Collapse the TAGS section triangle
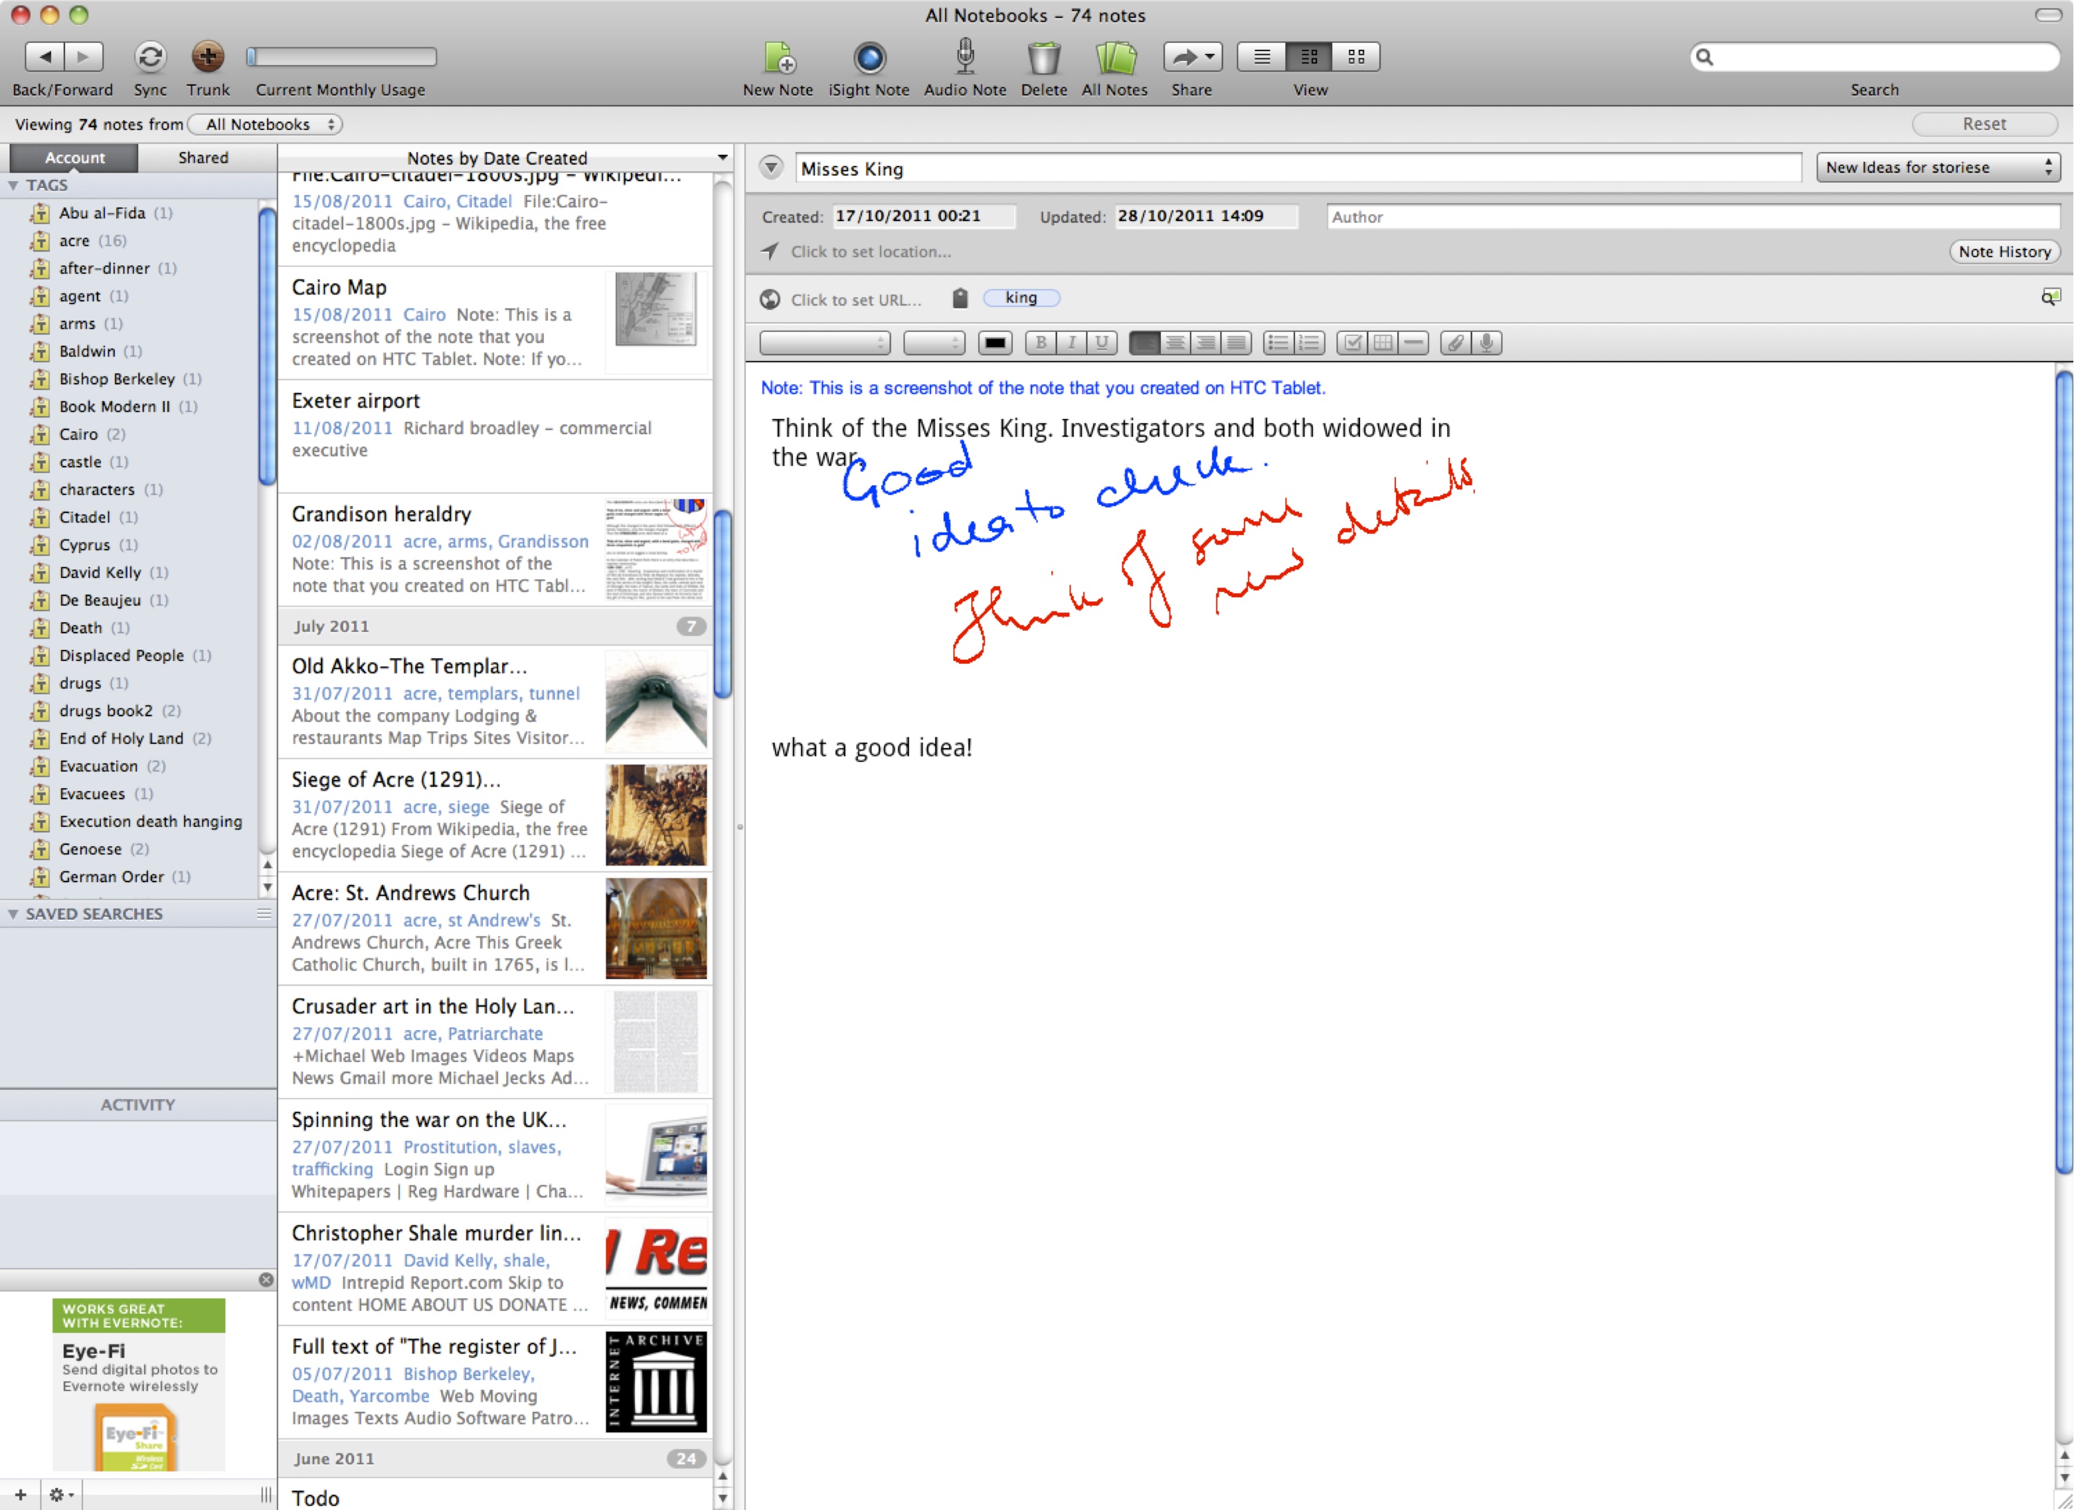This screenshot has width=2074, height=1510. (13, 186)
